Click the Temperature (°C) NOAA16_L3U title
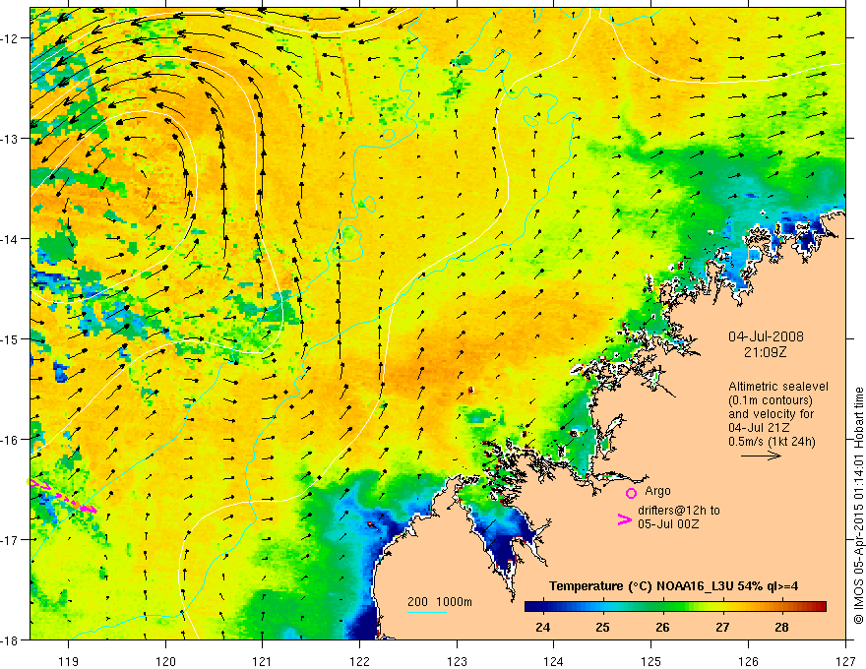866x669 pixels. pos(673,586)
